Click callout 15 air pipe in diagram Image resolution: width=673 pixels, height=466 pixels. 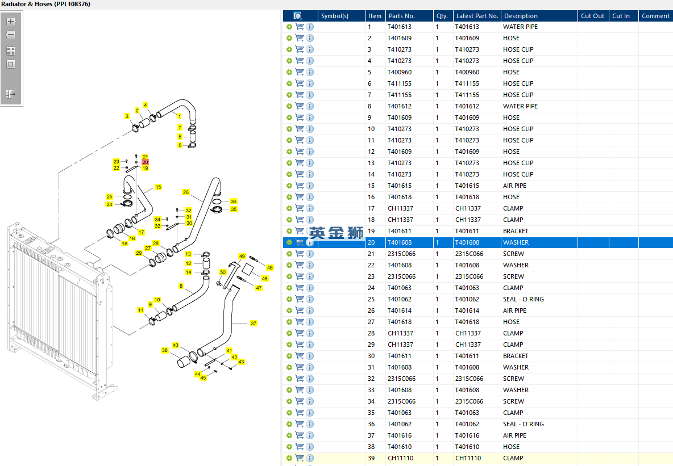click(158, 187)
